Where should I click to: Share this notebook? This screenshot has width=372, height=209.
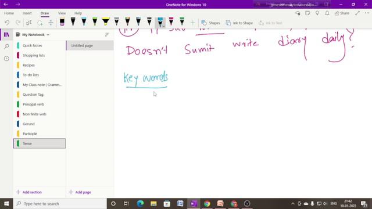(342, 13)
